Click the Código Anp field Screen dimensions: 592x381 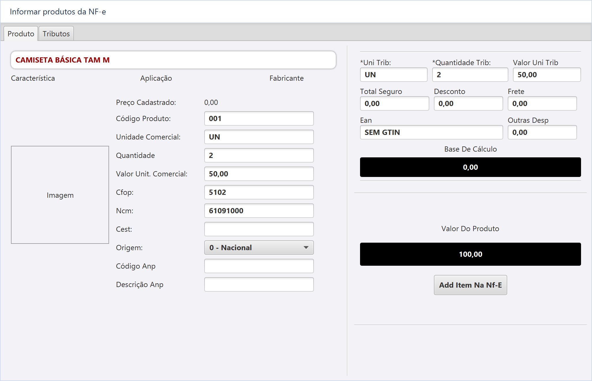[x=259, y=266]
